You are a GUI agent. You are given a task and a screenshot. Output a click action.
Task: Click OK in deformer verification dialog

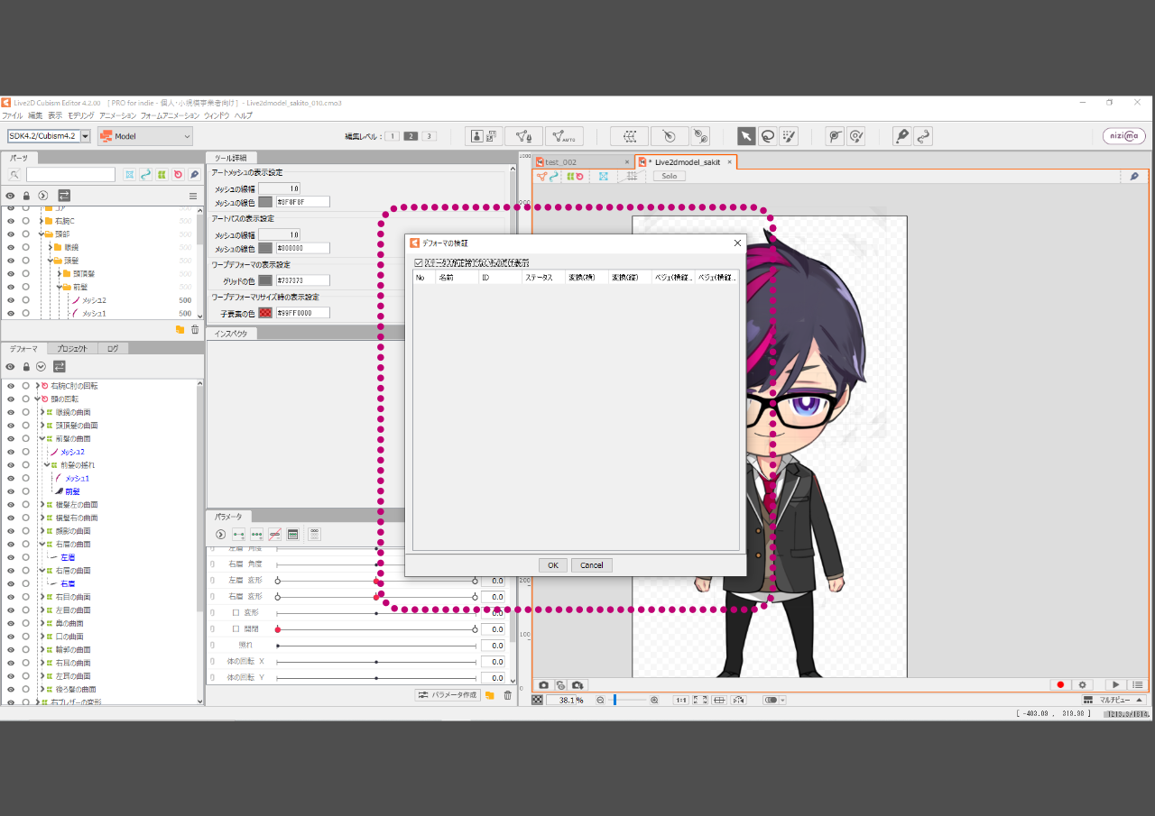(553, 565)
